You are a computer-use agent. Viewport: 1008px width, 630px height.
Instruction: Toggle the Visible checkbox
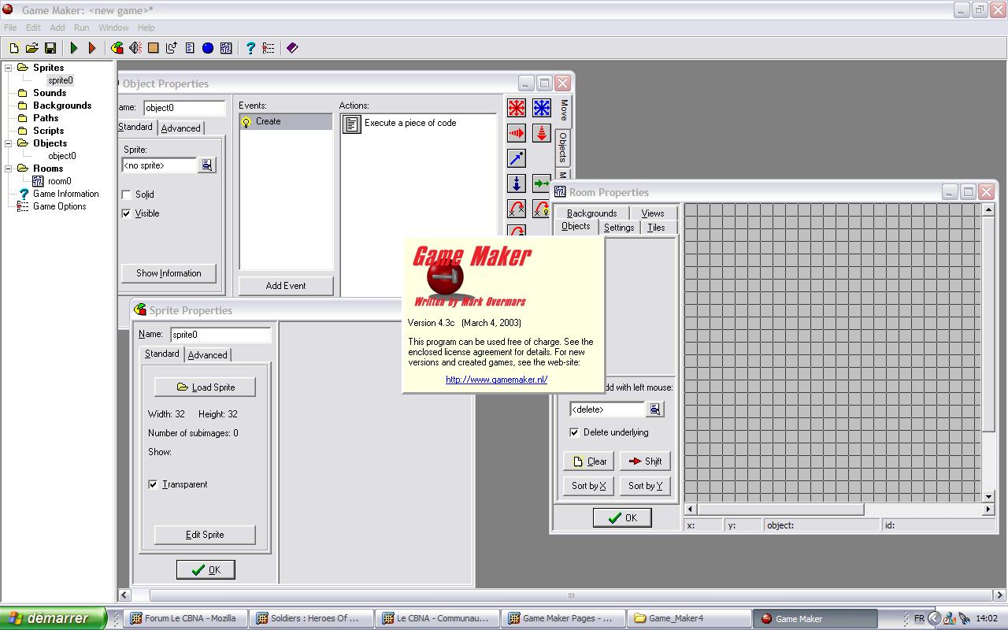126,213
